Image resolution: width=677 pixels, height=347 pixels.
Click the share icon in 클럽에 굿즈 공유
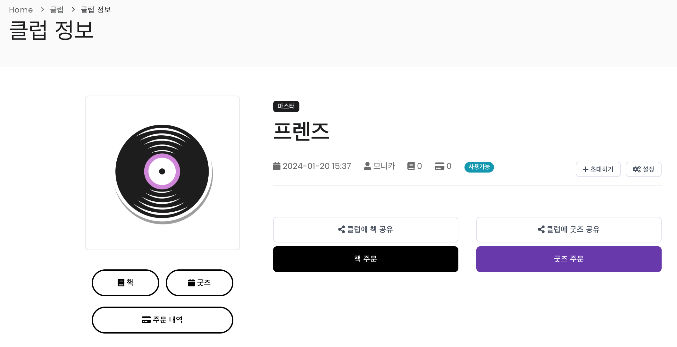541,229
